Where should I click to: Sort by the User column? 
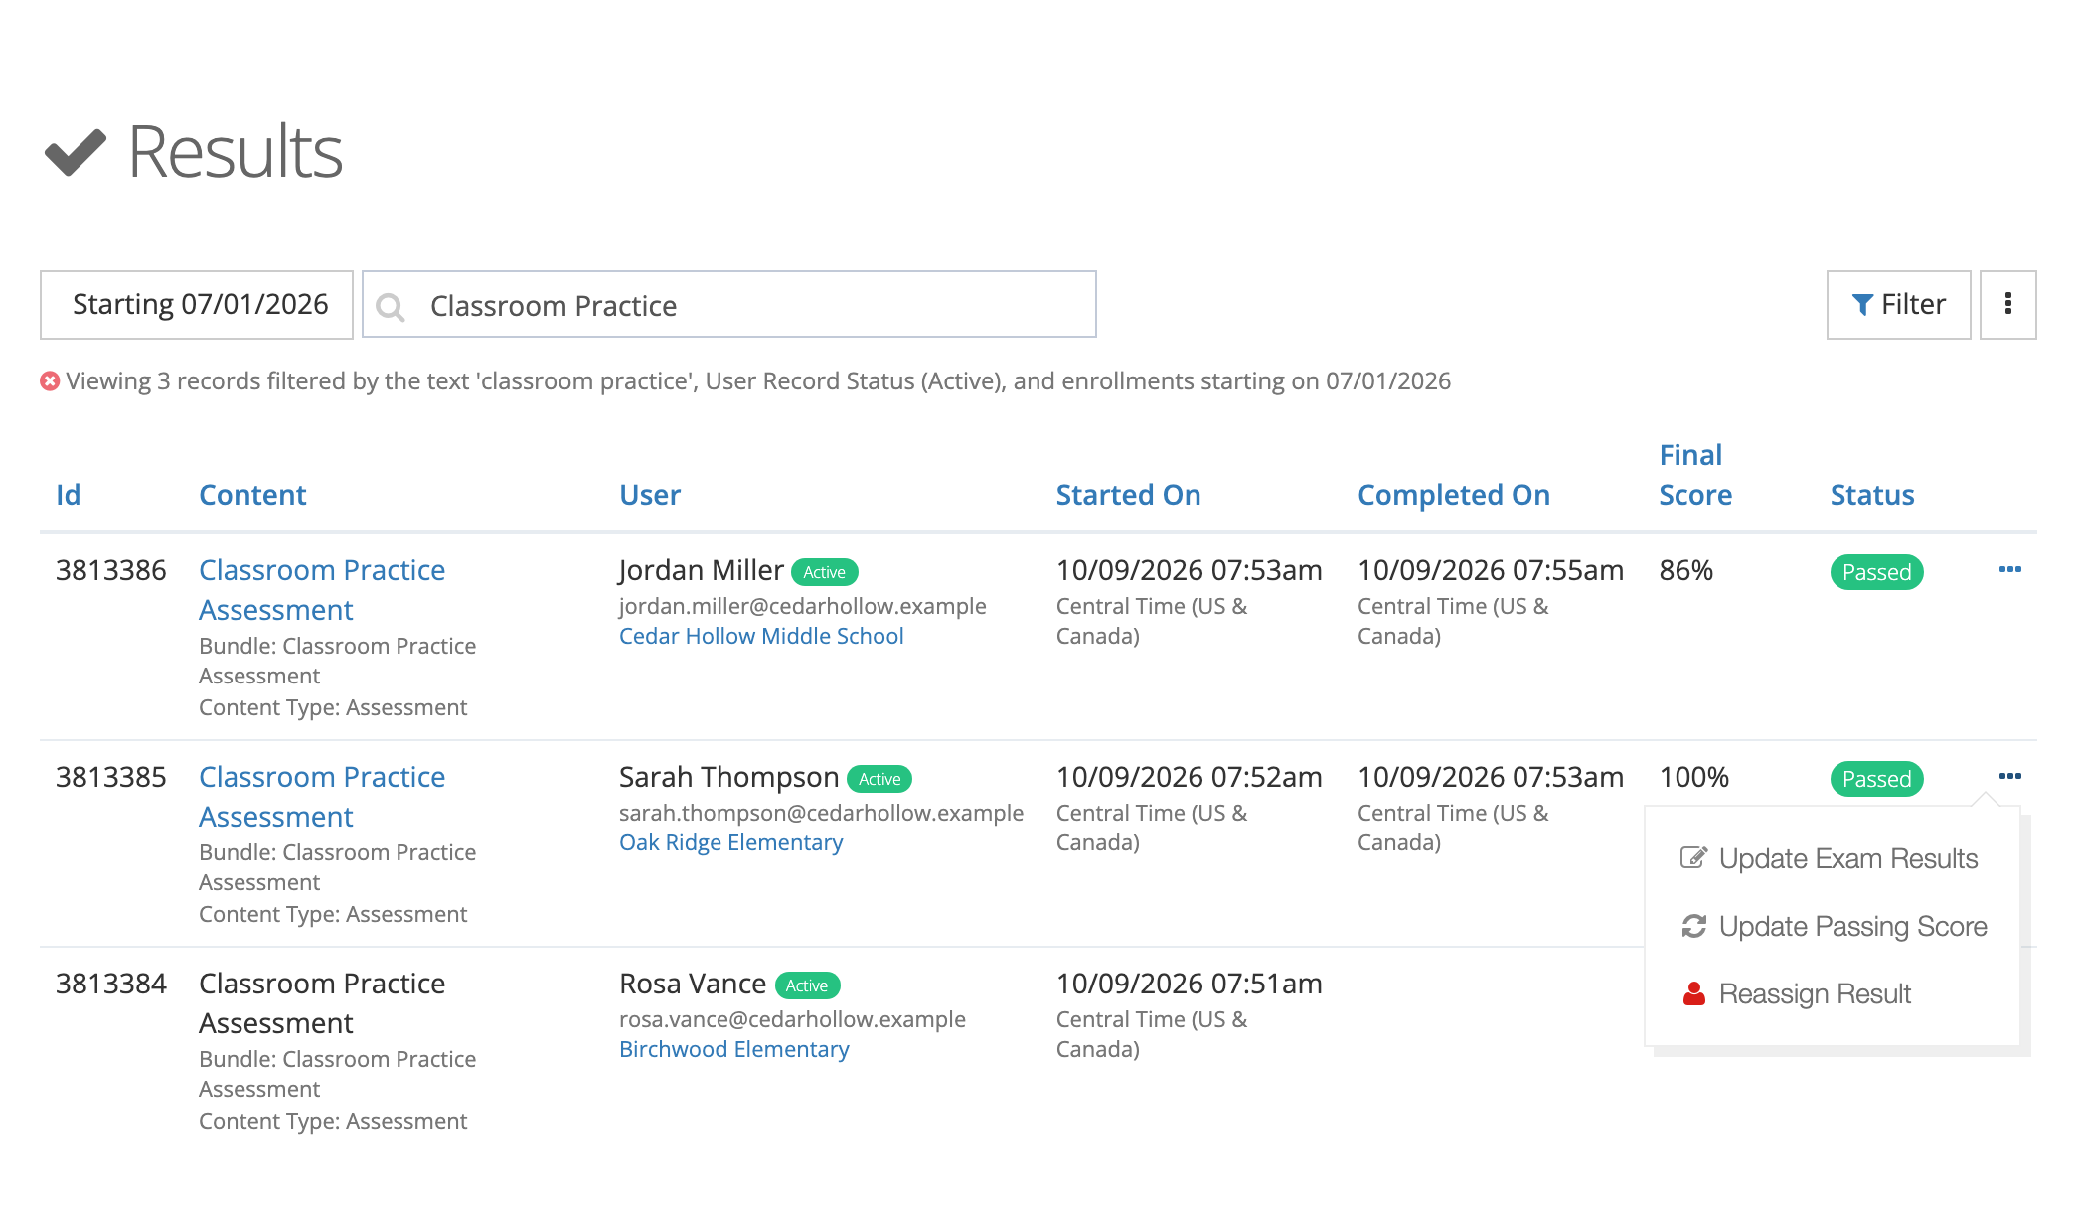(650, 495)
